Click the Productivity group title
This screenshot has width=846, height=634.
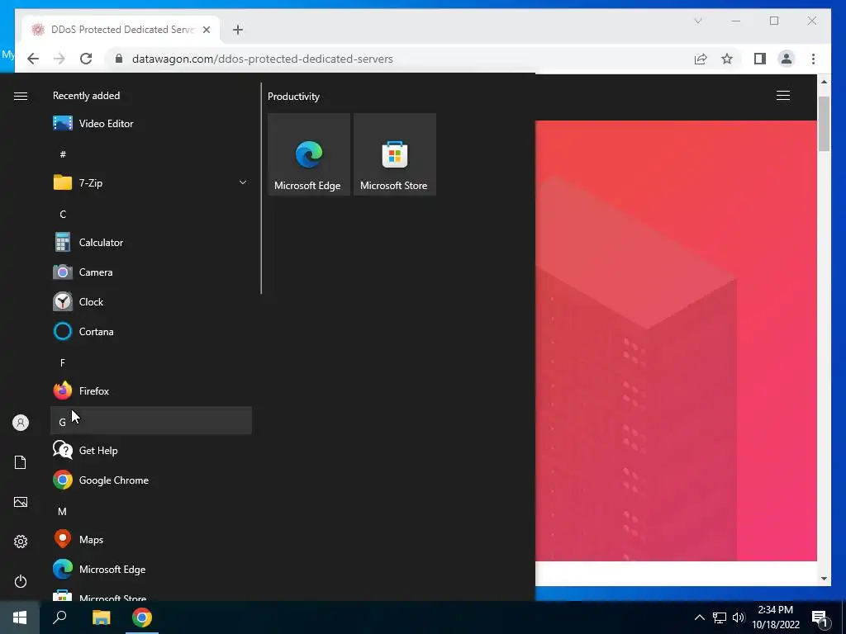tap(293, 97)
